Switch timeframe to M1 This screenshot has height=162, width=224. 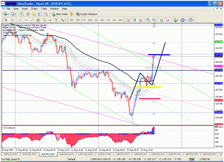(x=72, y=20)
